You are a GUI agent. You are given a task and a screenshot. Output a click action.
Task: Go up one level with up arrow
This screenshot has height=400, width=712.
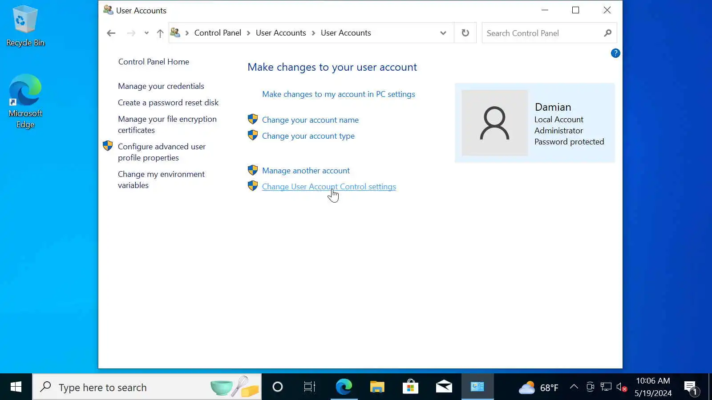point(160,33)
